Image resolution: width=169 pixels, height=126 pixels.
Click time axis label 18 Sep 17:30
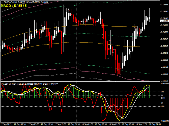pos(141,124)
